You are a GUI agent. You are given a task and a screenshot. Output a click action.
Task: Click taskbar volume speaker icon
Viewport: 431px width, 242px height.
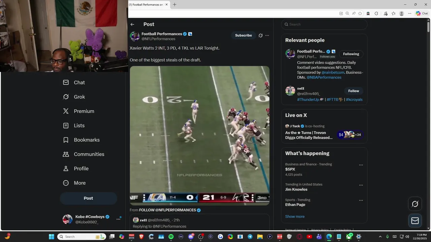(407, 237)
